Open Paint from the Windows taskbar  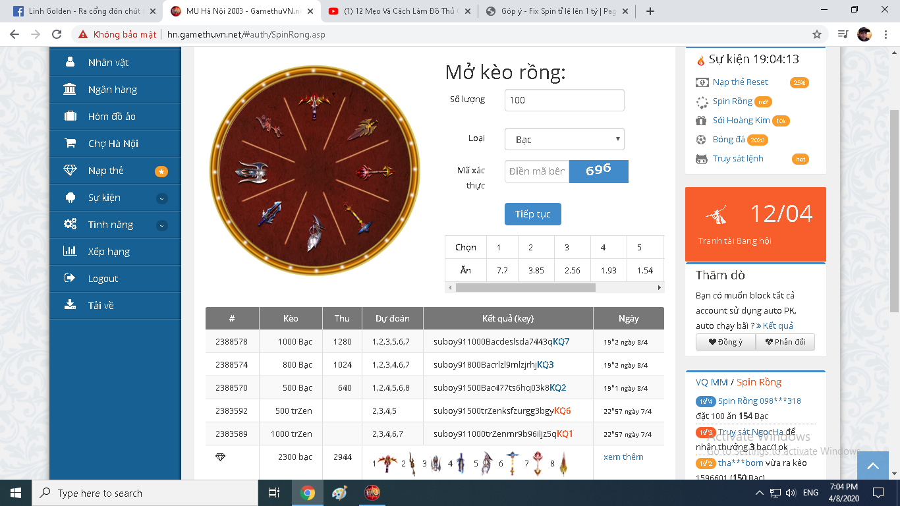339,493
